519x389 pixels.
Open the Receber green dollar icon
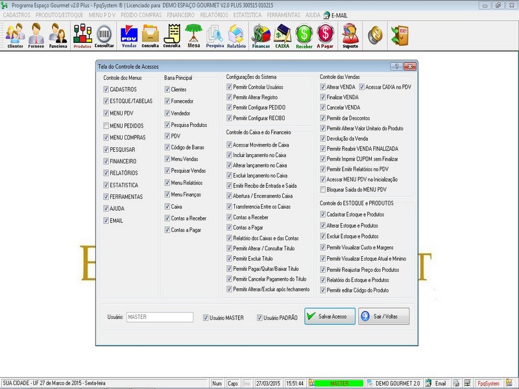[304, 36]
